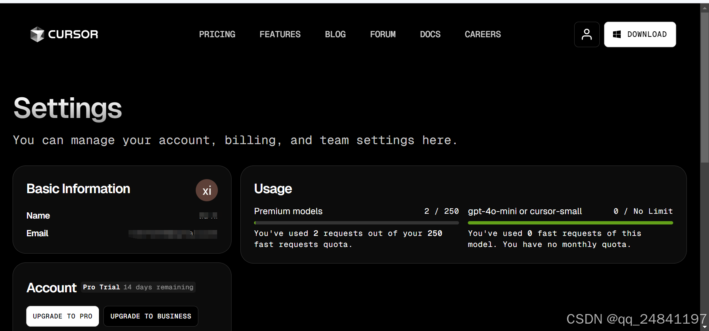Click the '0 / No Limit' usage count
Screen dimensions: 709x331
[643, 211]
